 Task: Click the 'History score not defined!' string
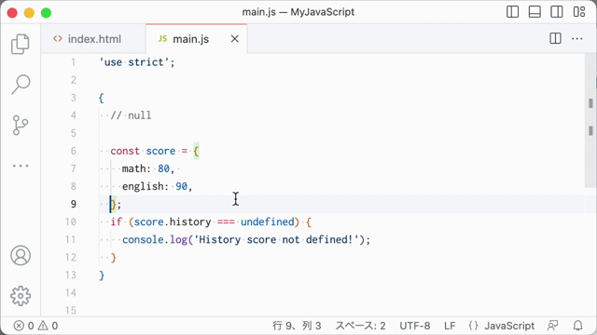pos(276,240)
